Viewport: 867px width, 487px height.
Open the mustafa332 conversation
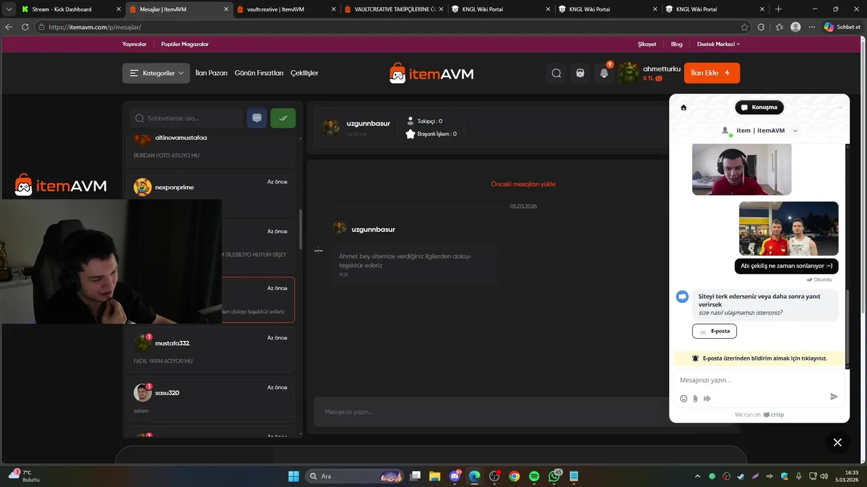(x=210, y=349)
